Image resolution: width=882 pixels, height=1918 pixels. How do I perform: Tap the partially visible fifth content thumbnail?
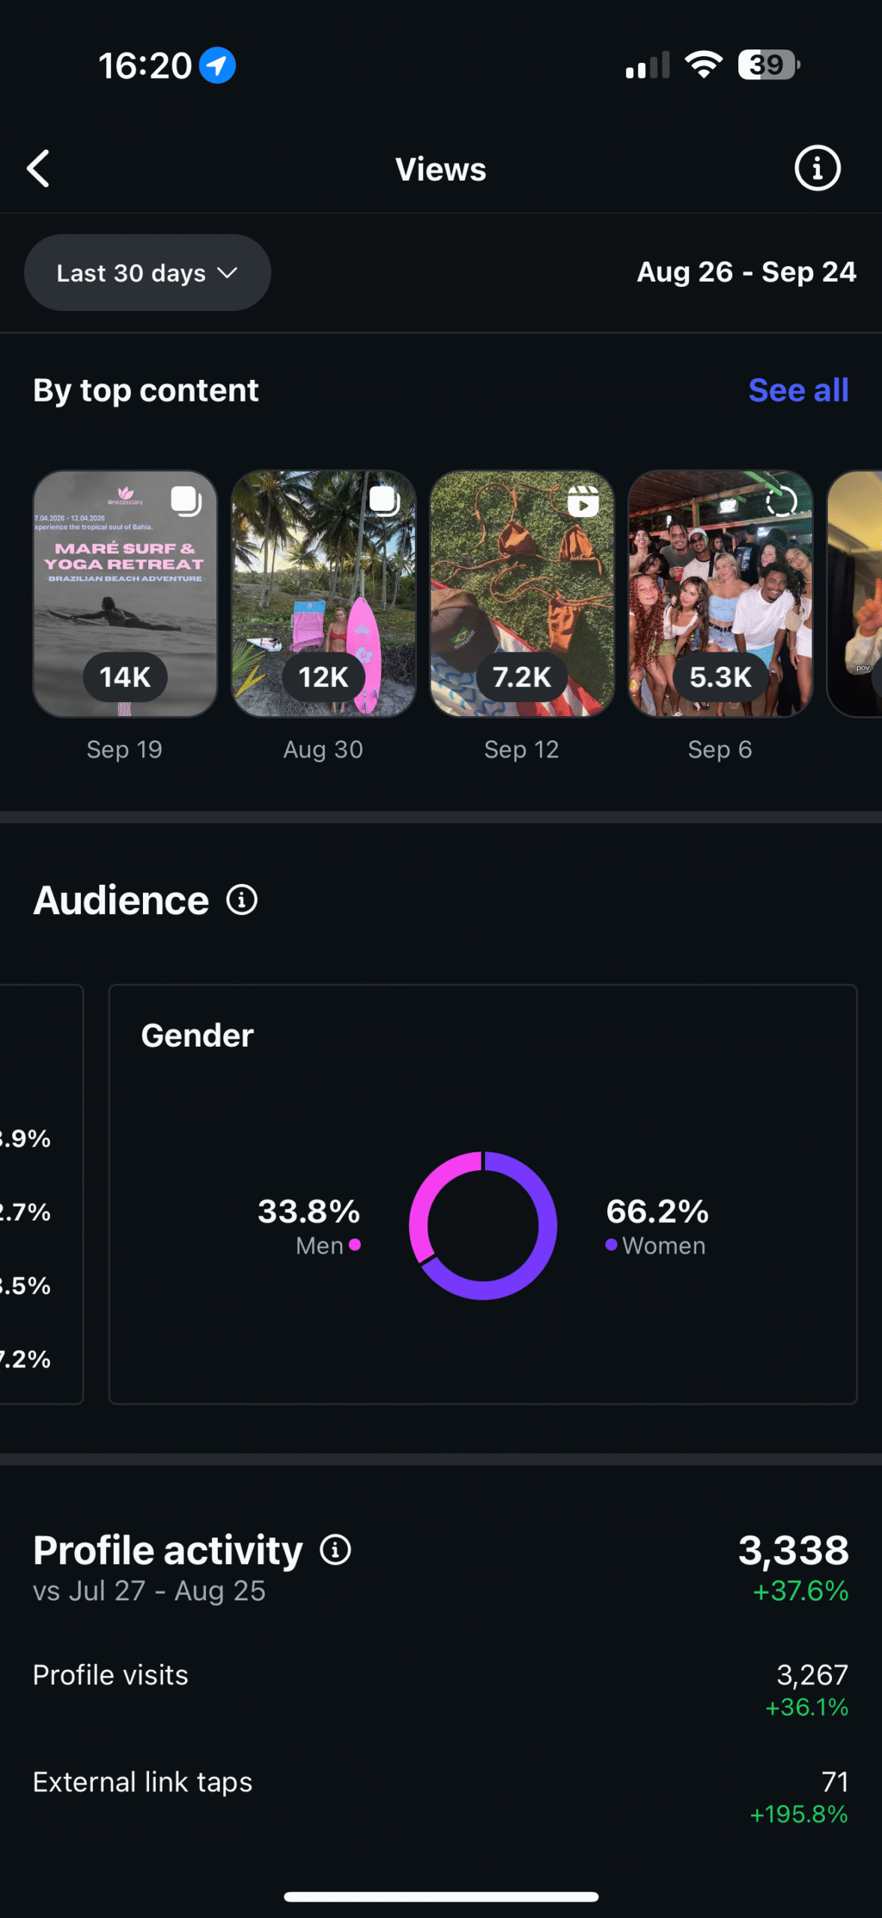tap(855, 593)
